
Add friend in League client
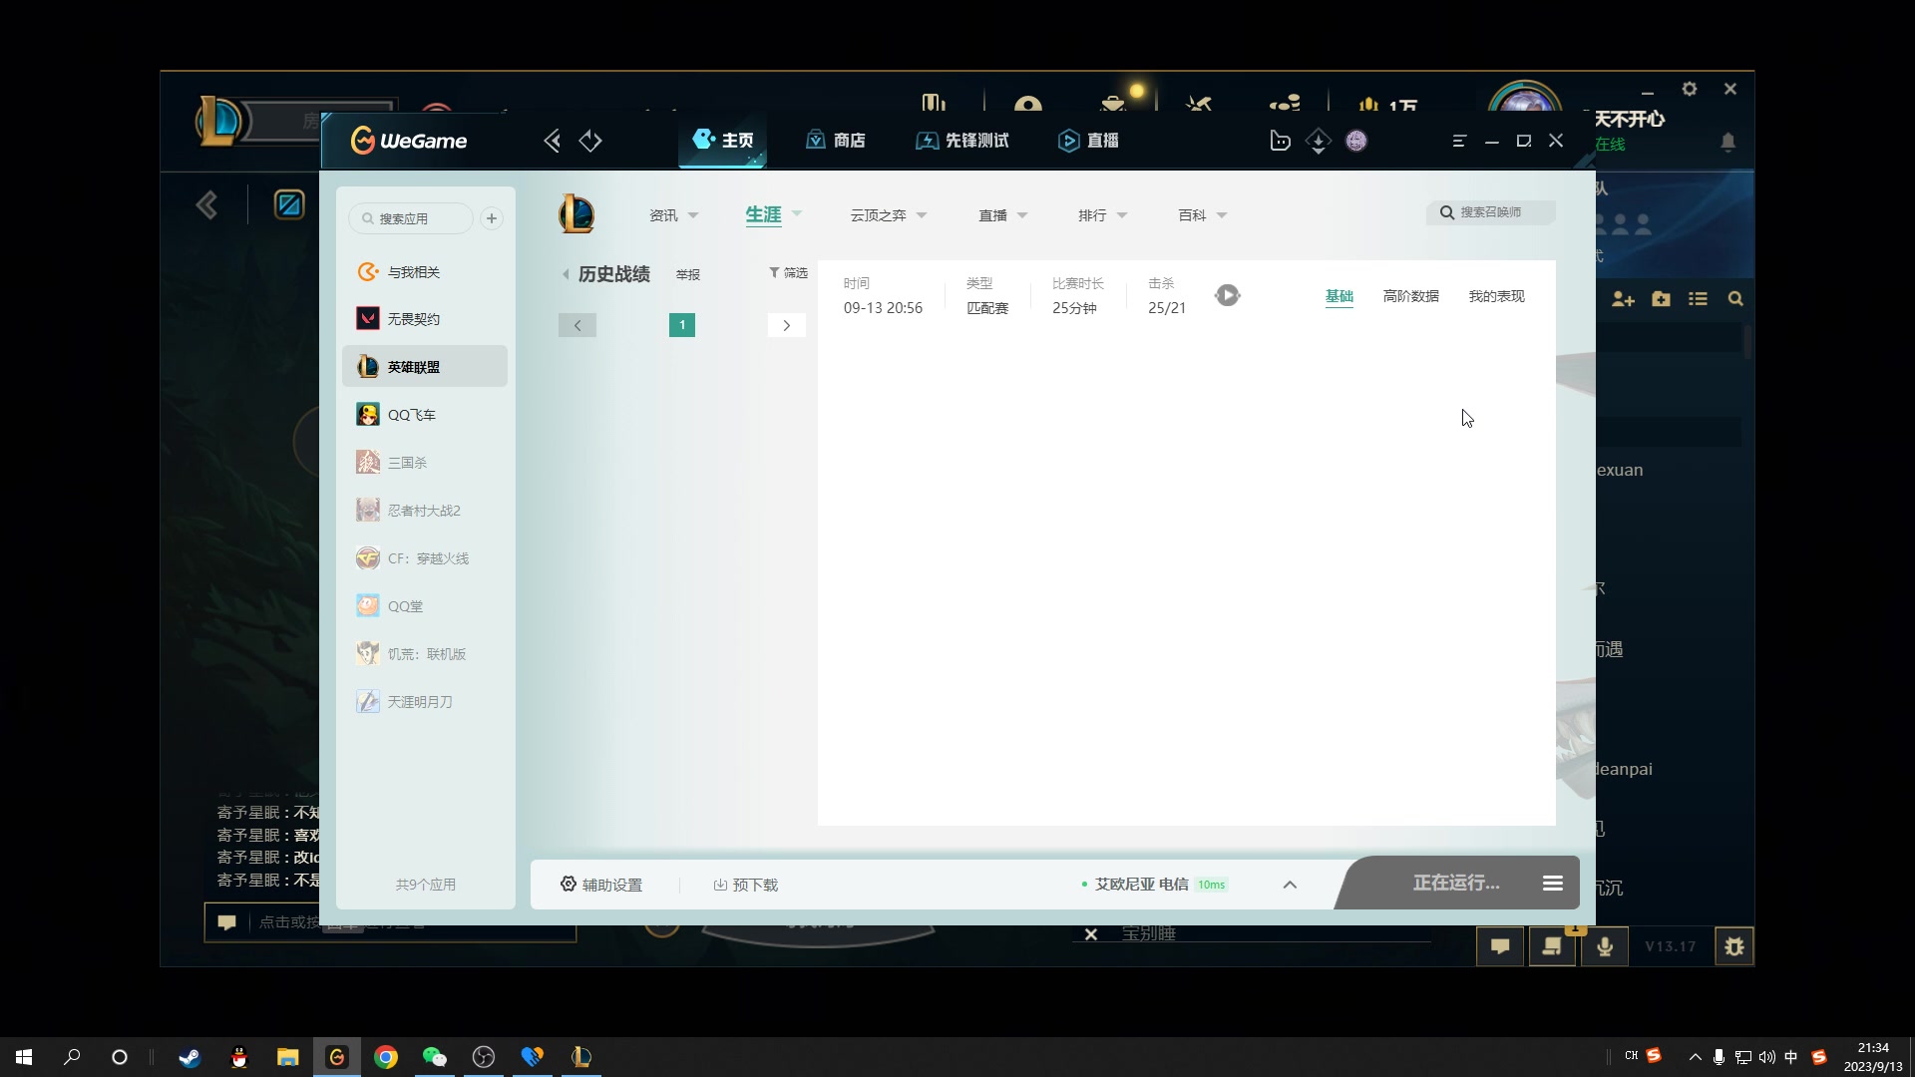point(1623,299)
